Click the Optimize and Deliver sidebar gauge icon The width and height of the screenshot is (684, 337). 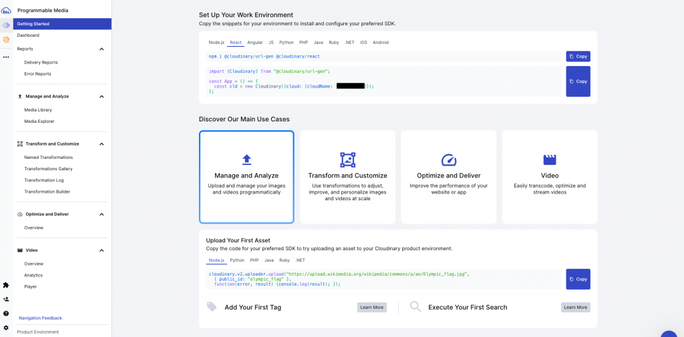19,214
